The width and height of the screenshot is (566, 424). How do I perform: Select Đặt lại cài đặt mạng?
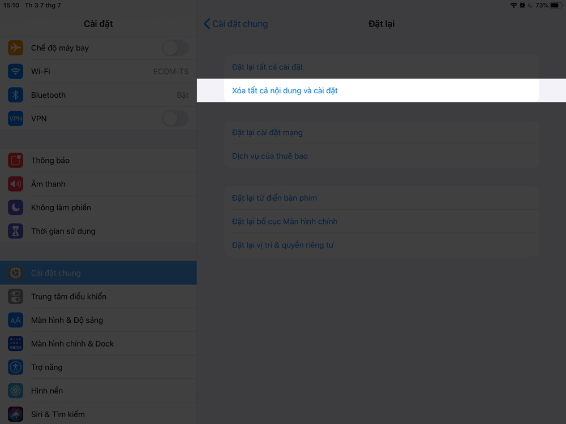(381, 132)
